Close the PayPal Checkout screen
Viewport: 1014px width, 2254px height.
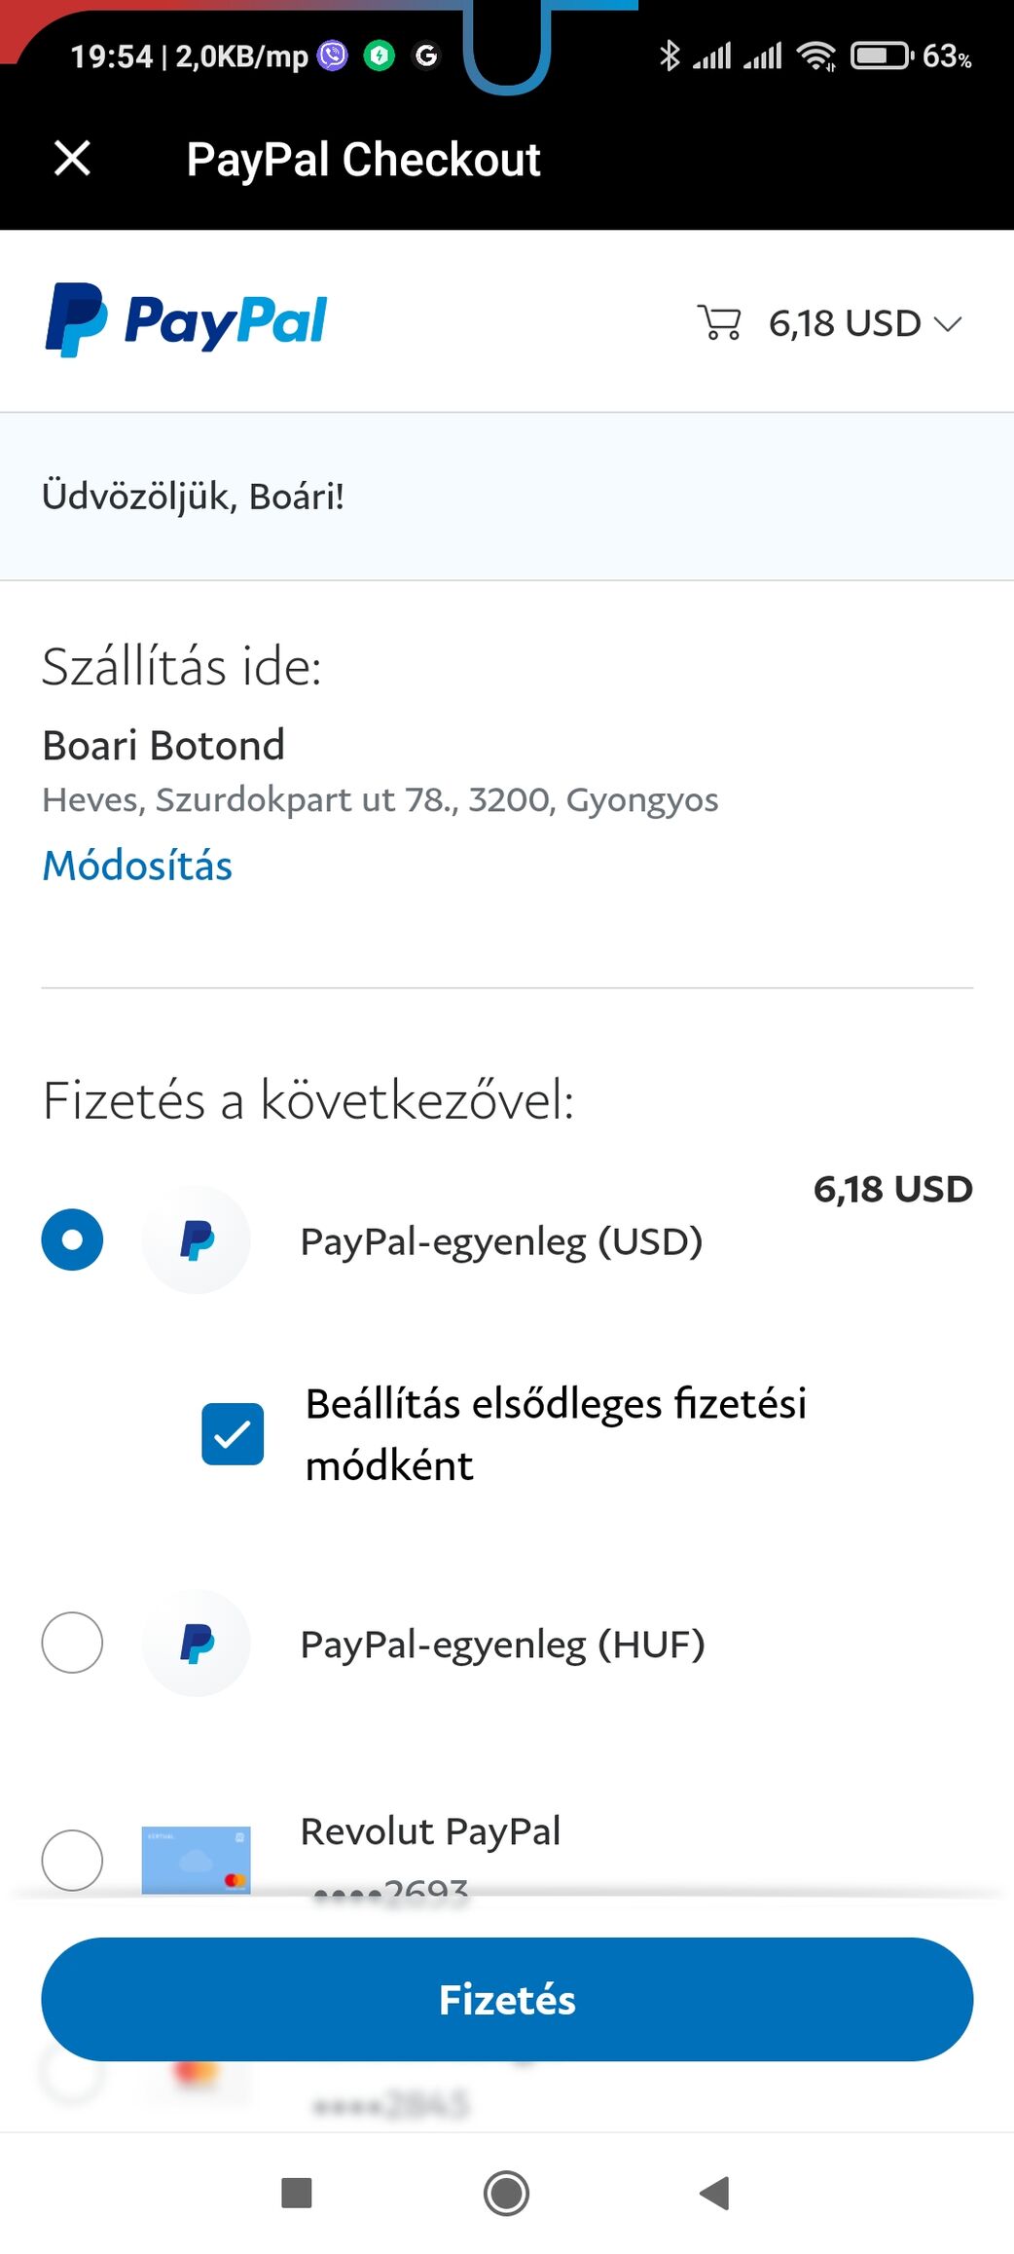[72, 158]
